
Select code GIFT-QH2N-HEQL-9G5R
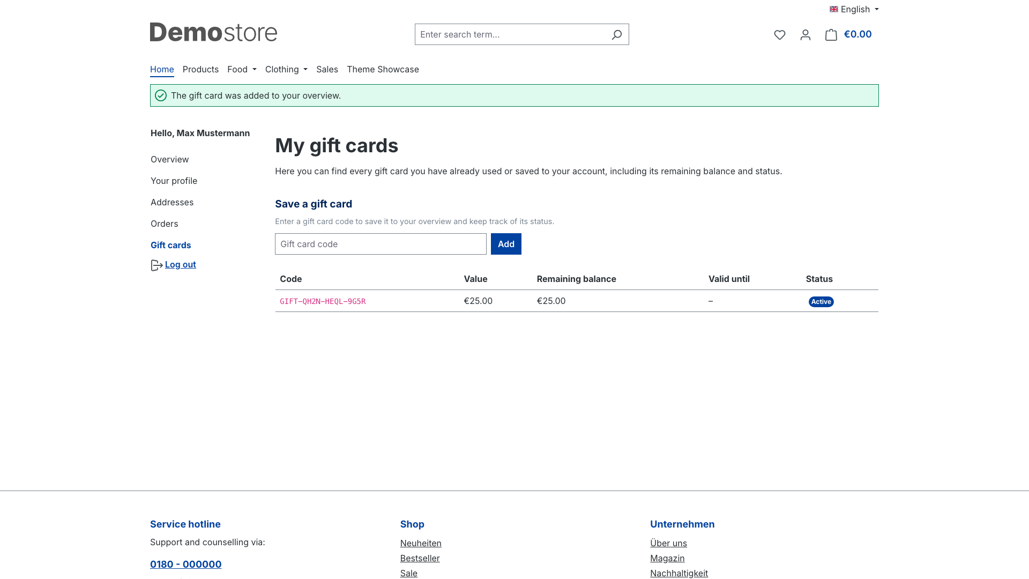pyautogui.click(x=323, y=301)
